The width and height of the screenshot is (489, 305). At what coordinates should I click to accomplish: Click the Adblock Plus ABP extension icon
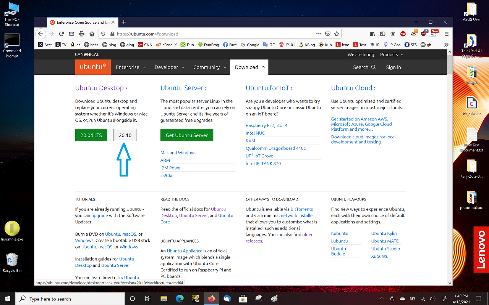tap(403, 34)
